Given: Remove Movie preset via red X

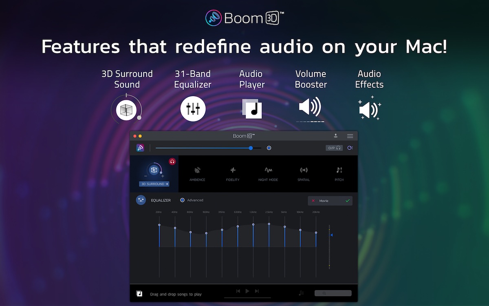Looking at the screenshot, I should (313, 201).
